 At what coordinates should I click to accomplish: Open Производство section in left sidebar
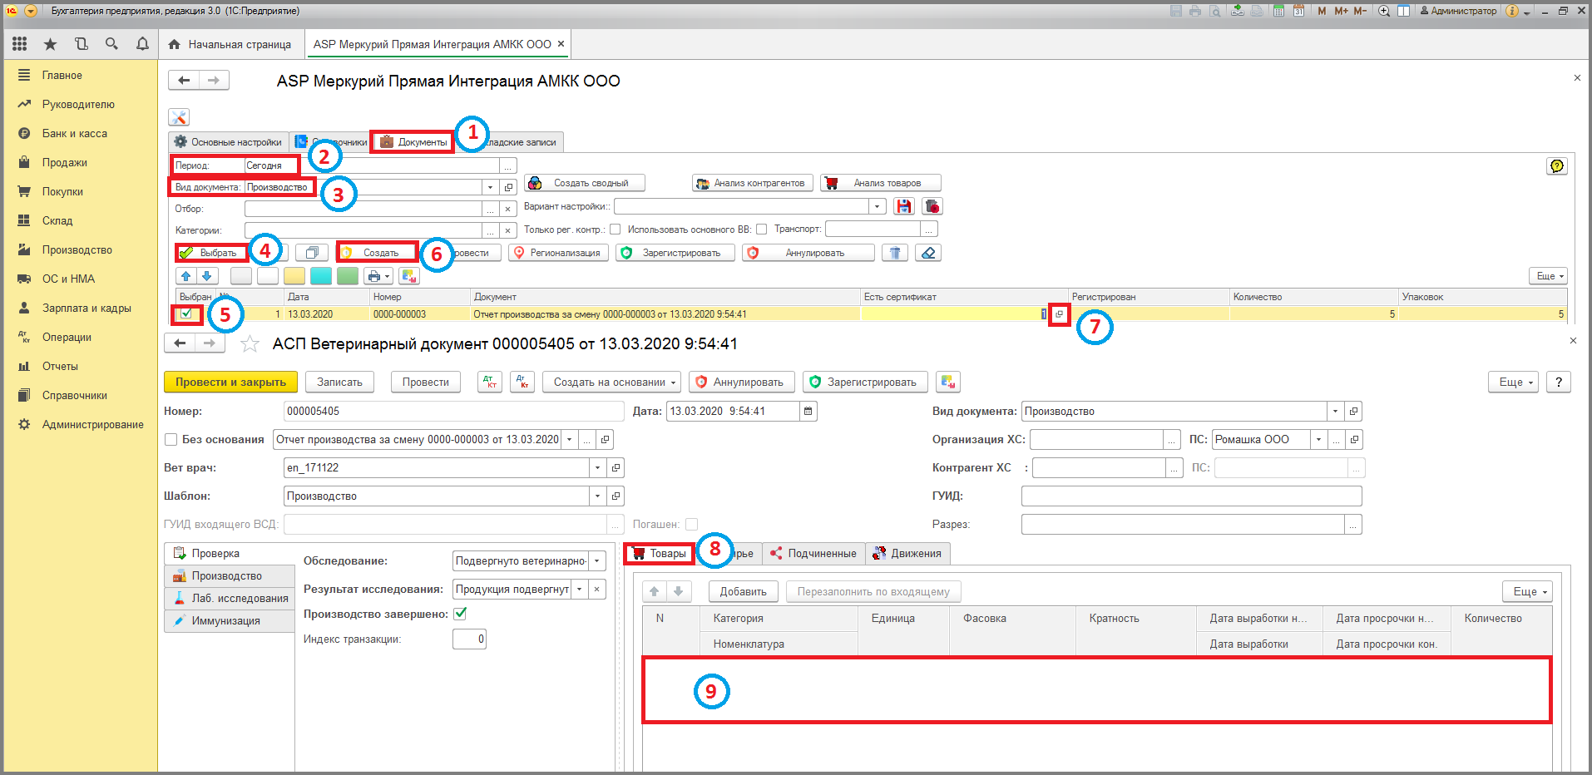coord(77,249)
